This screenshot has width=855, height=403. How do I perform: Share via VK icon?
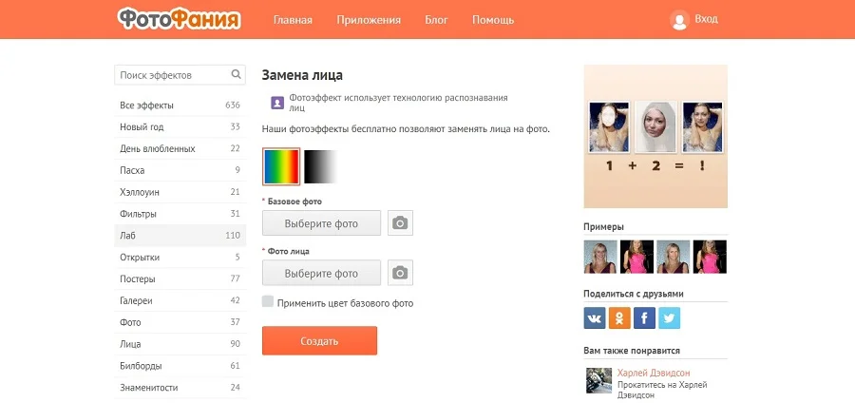[x=595, y=317]
